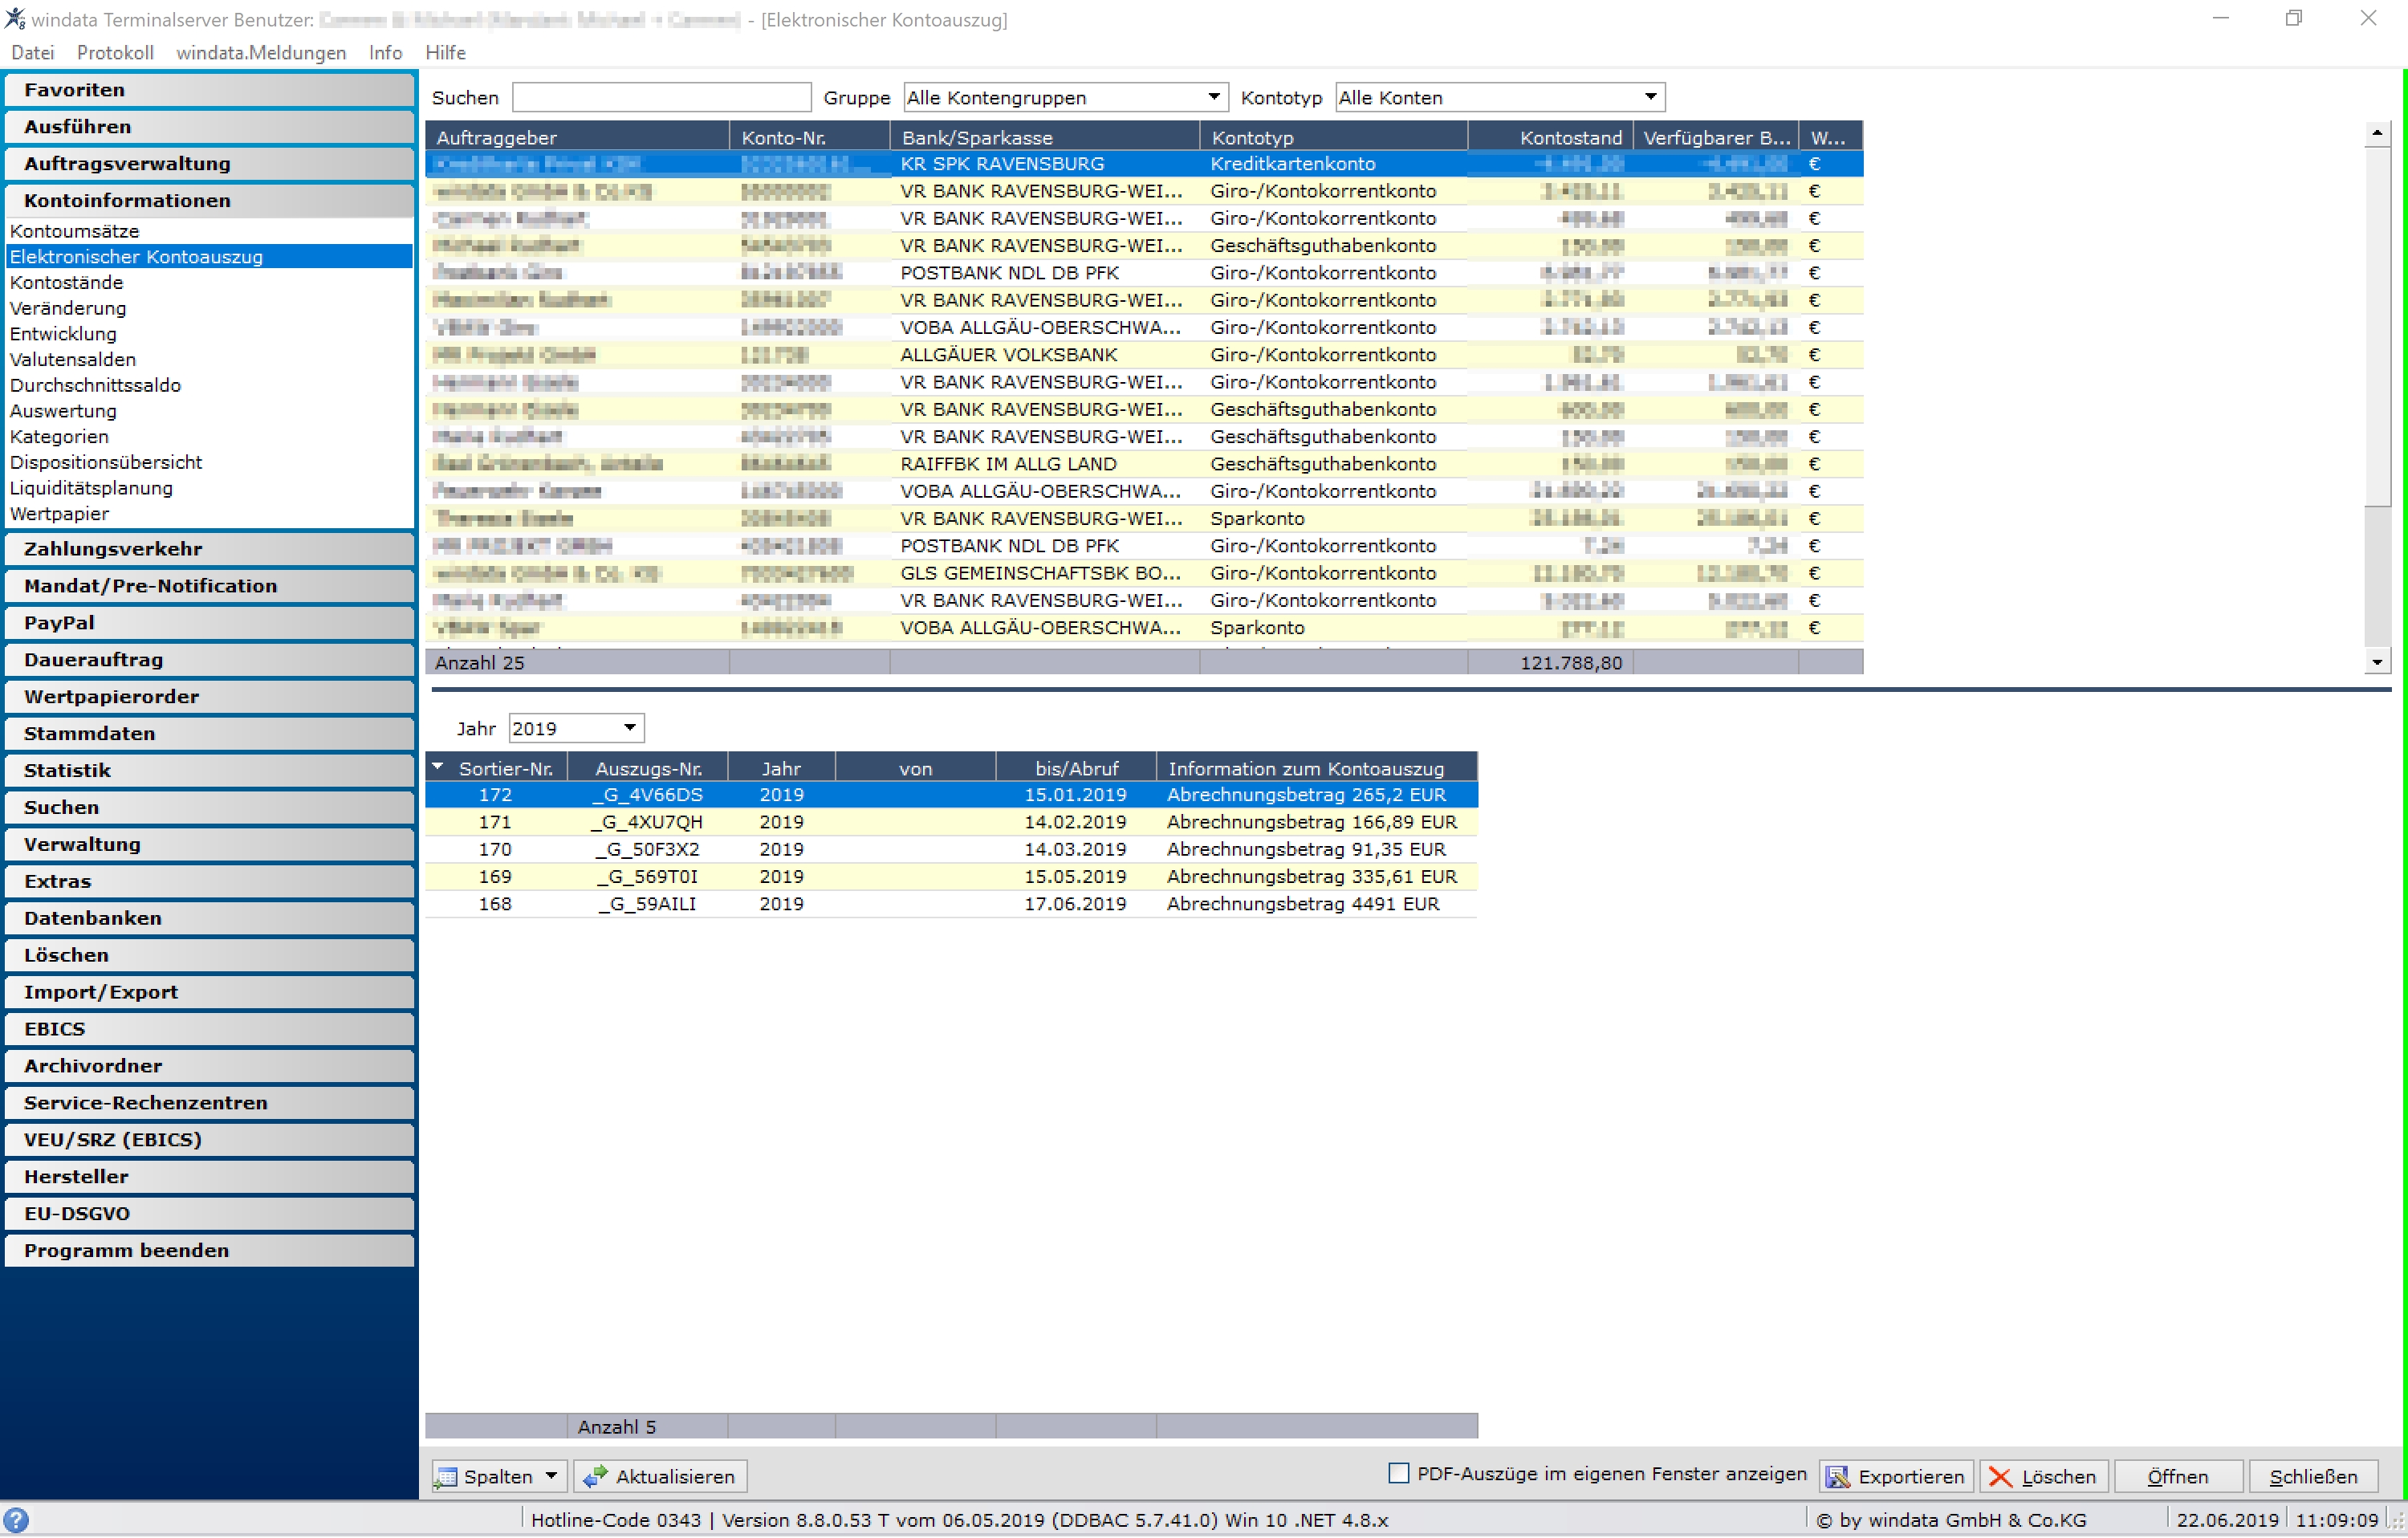Expand the Zahlungsverkehr sidebar section
The width and height of the screenshot is (2408, 1538).
tap(209, 549)
